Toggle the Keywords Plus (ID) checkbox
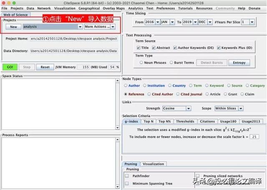The height and width of the screenshot is (190, 267). [219, 48]
